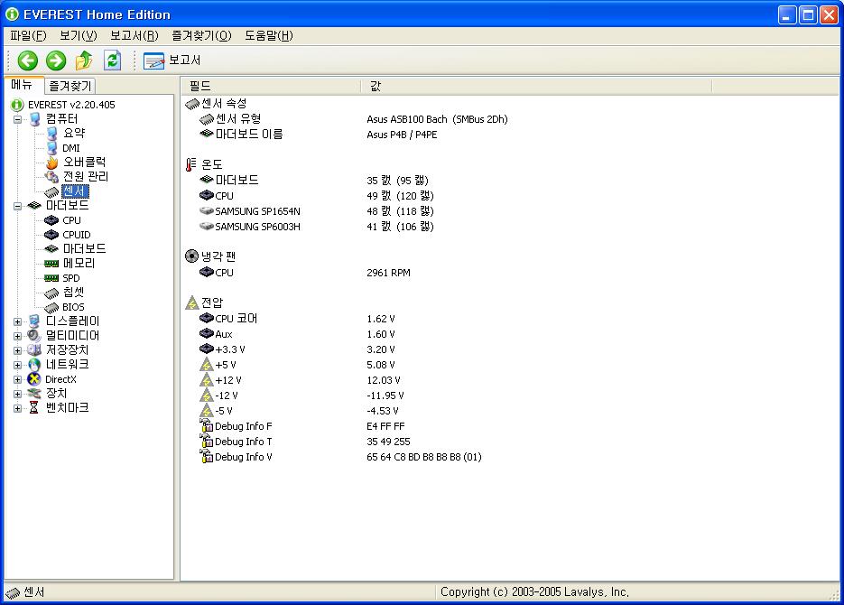Refresh the page with the refresh icon
The width and height of the screenshot is (844, 605).
coord(112,60)
